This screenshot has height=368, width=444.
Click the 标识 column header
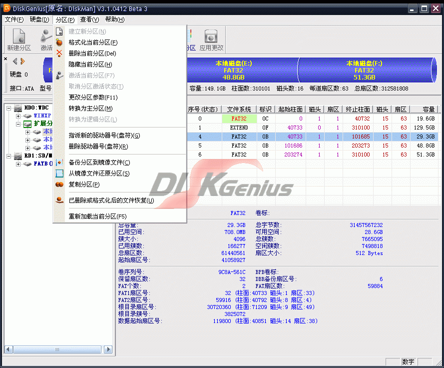pyautogui.click(x=265, y=109)
